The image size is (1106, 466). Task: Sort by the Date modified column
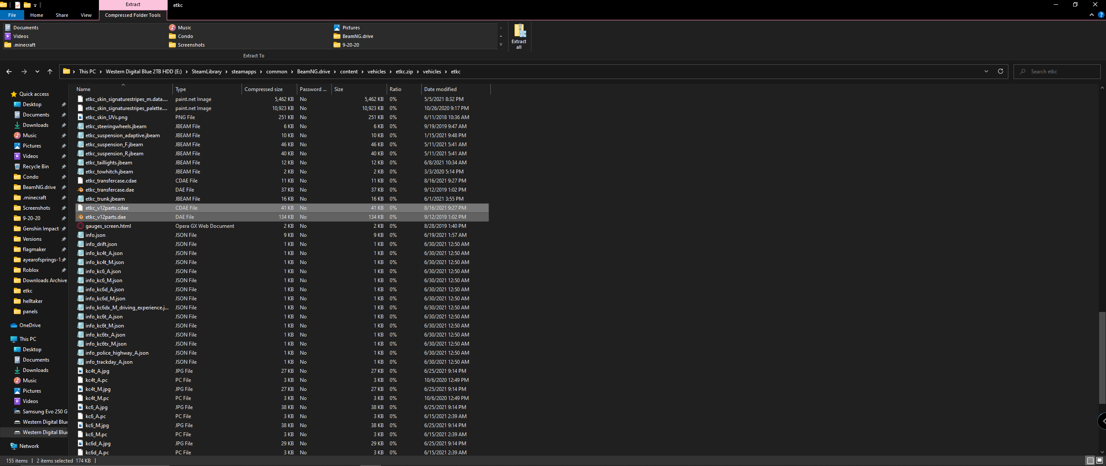[440, 89]
